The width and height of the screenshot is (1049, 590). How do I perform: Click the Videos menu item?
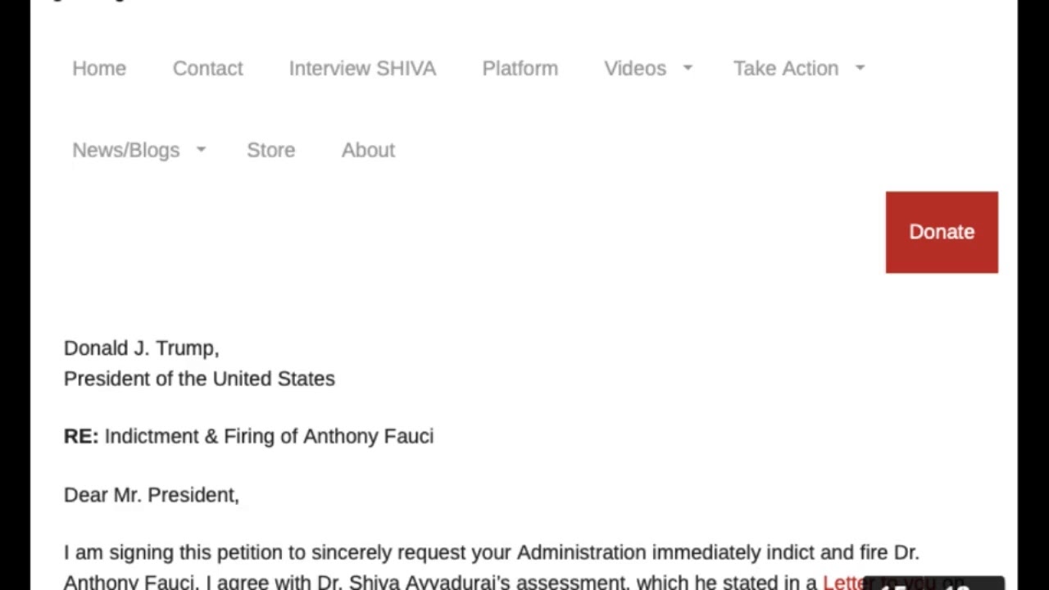coord(635,68)
